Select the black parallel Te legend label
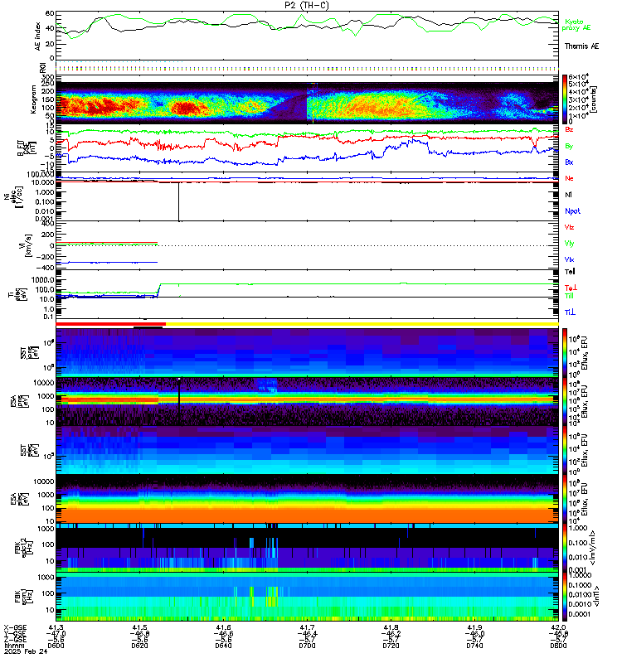The height and width of the screenshot is (663, 622). pos(570,272)
